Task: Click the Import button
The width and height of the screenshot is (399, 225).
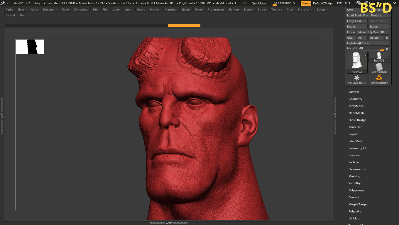Action: click(x=357, y=27)
